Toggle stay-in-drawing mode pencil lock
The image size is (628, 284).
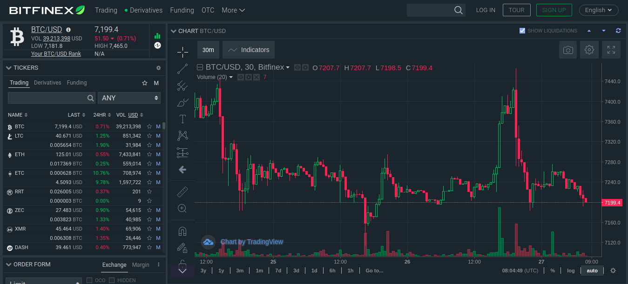(182, 248)
